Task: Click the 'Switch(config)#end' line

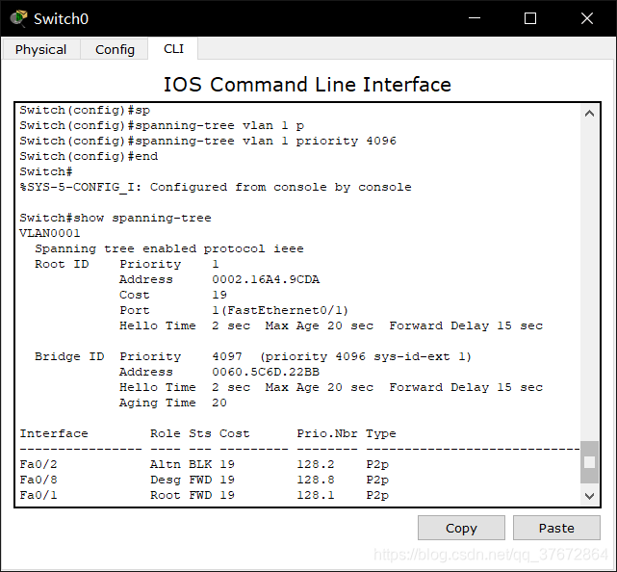Action: click(x=89, y=156)
